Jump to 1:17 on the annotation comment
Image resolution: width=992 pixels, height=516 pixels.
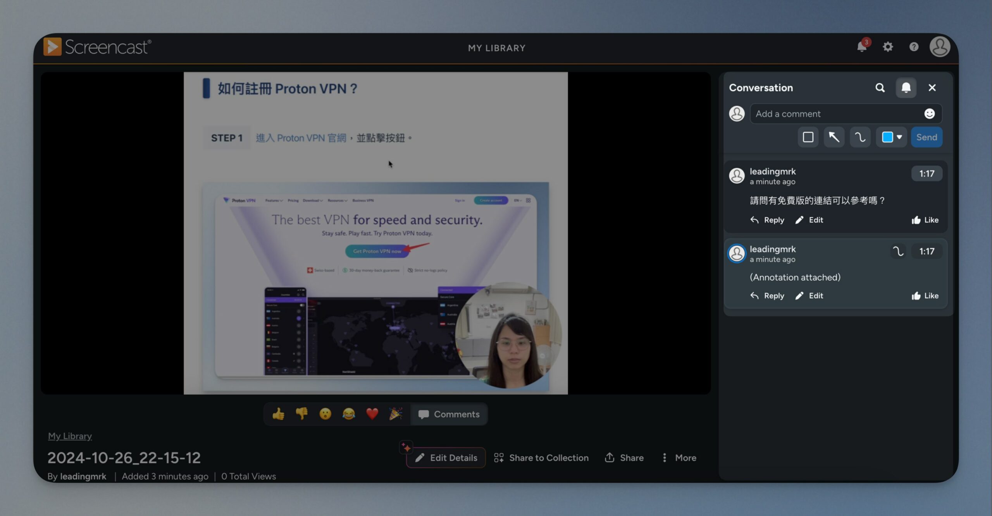tap(927, 251)
